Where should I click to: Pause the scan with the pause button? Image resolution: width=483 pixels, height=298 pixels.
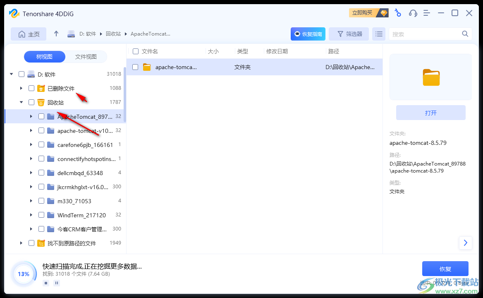point(57,283)
